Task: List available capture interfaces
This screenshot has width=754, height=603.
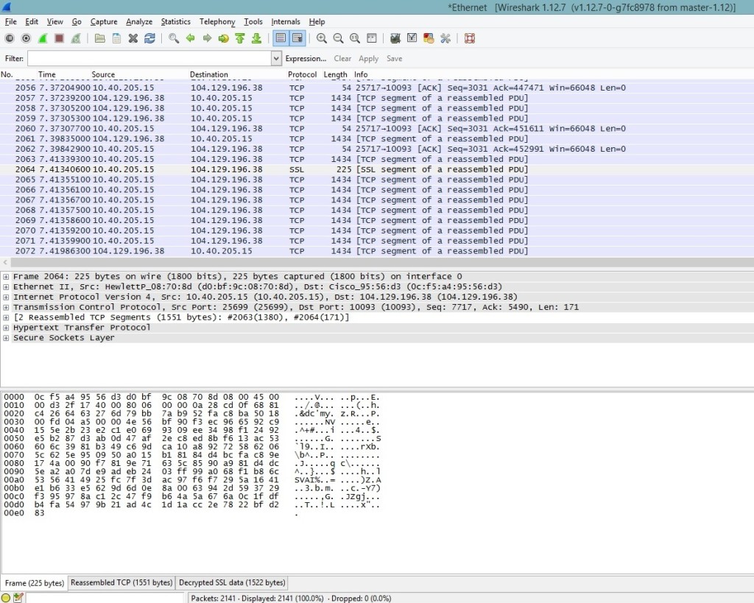Action: [9, 38]
